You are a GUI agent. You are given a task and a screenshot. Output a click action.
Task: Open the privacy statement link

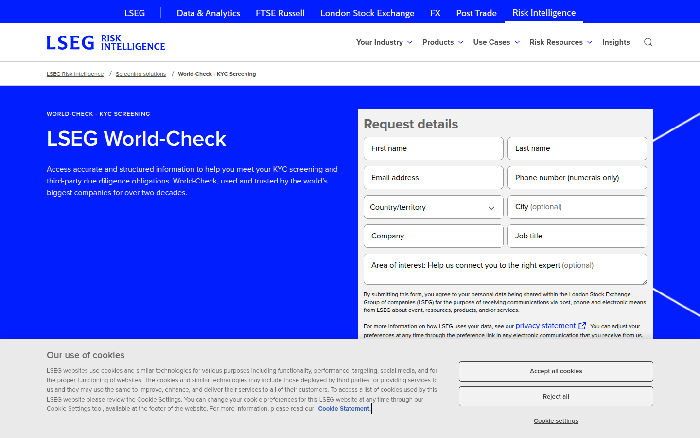click(x=545, y=326)
